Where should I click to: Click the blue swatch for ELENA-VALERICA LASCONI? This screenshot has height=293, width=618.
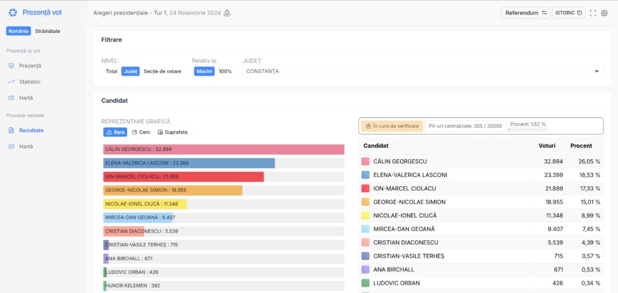click(365, 175)
